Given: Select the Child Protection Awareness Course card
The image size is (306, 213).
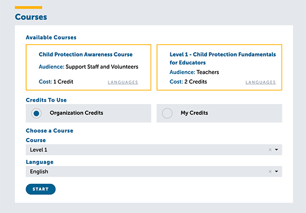Looking at the screenshot, I should [89, 67].
